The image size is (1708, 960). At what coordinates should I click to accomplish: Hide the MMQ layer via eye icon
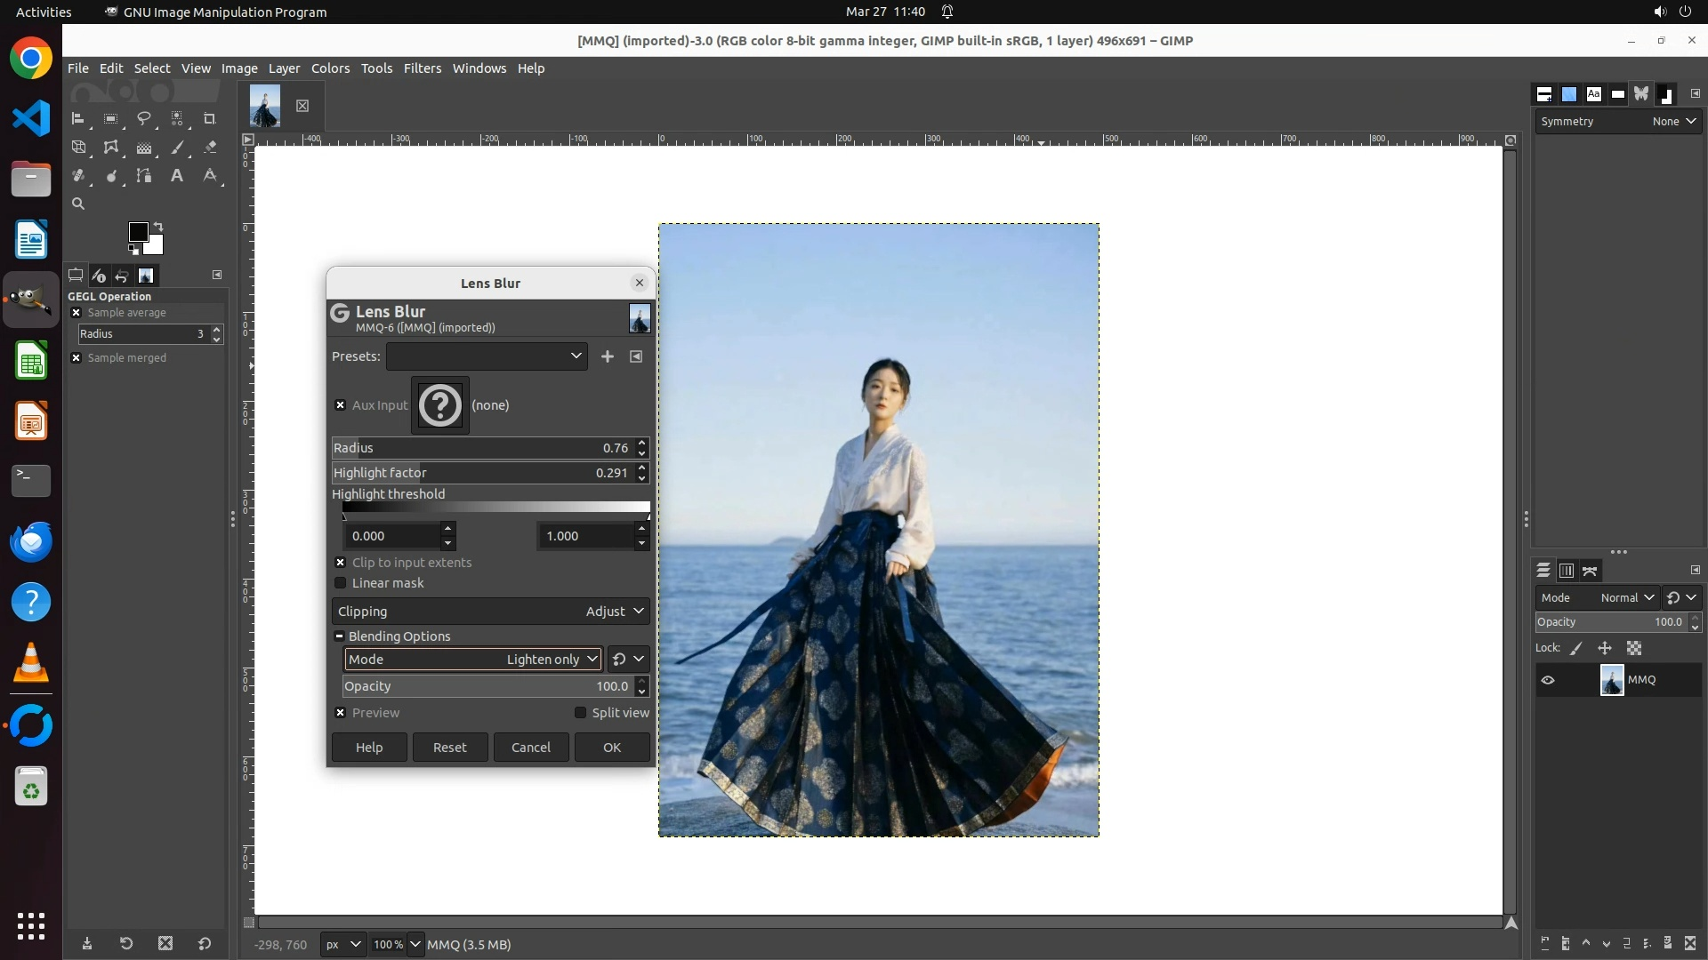pos(1548,680)
